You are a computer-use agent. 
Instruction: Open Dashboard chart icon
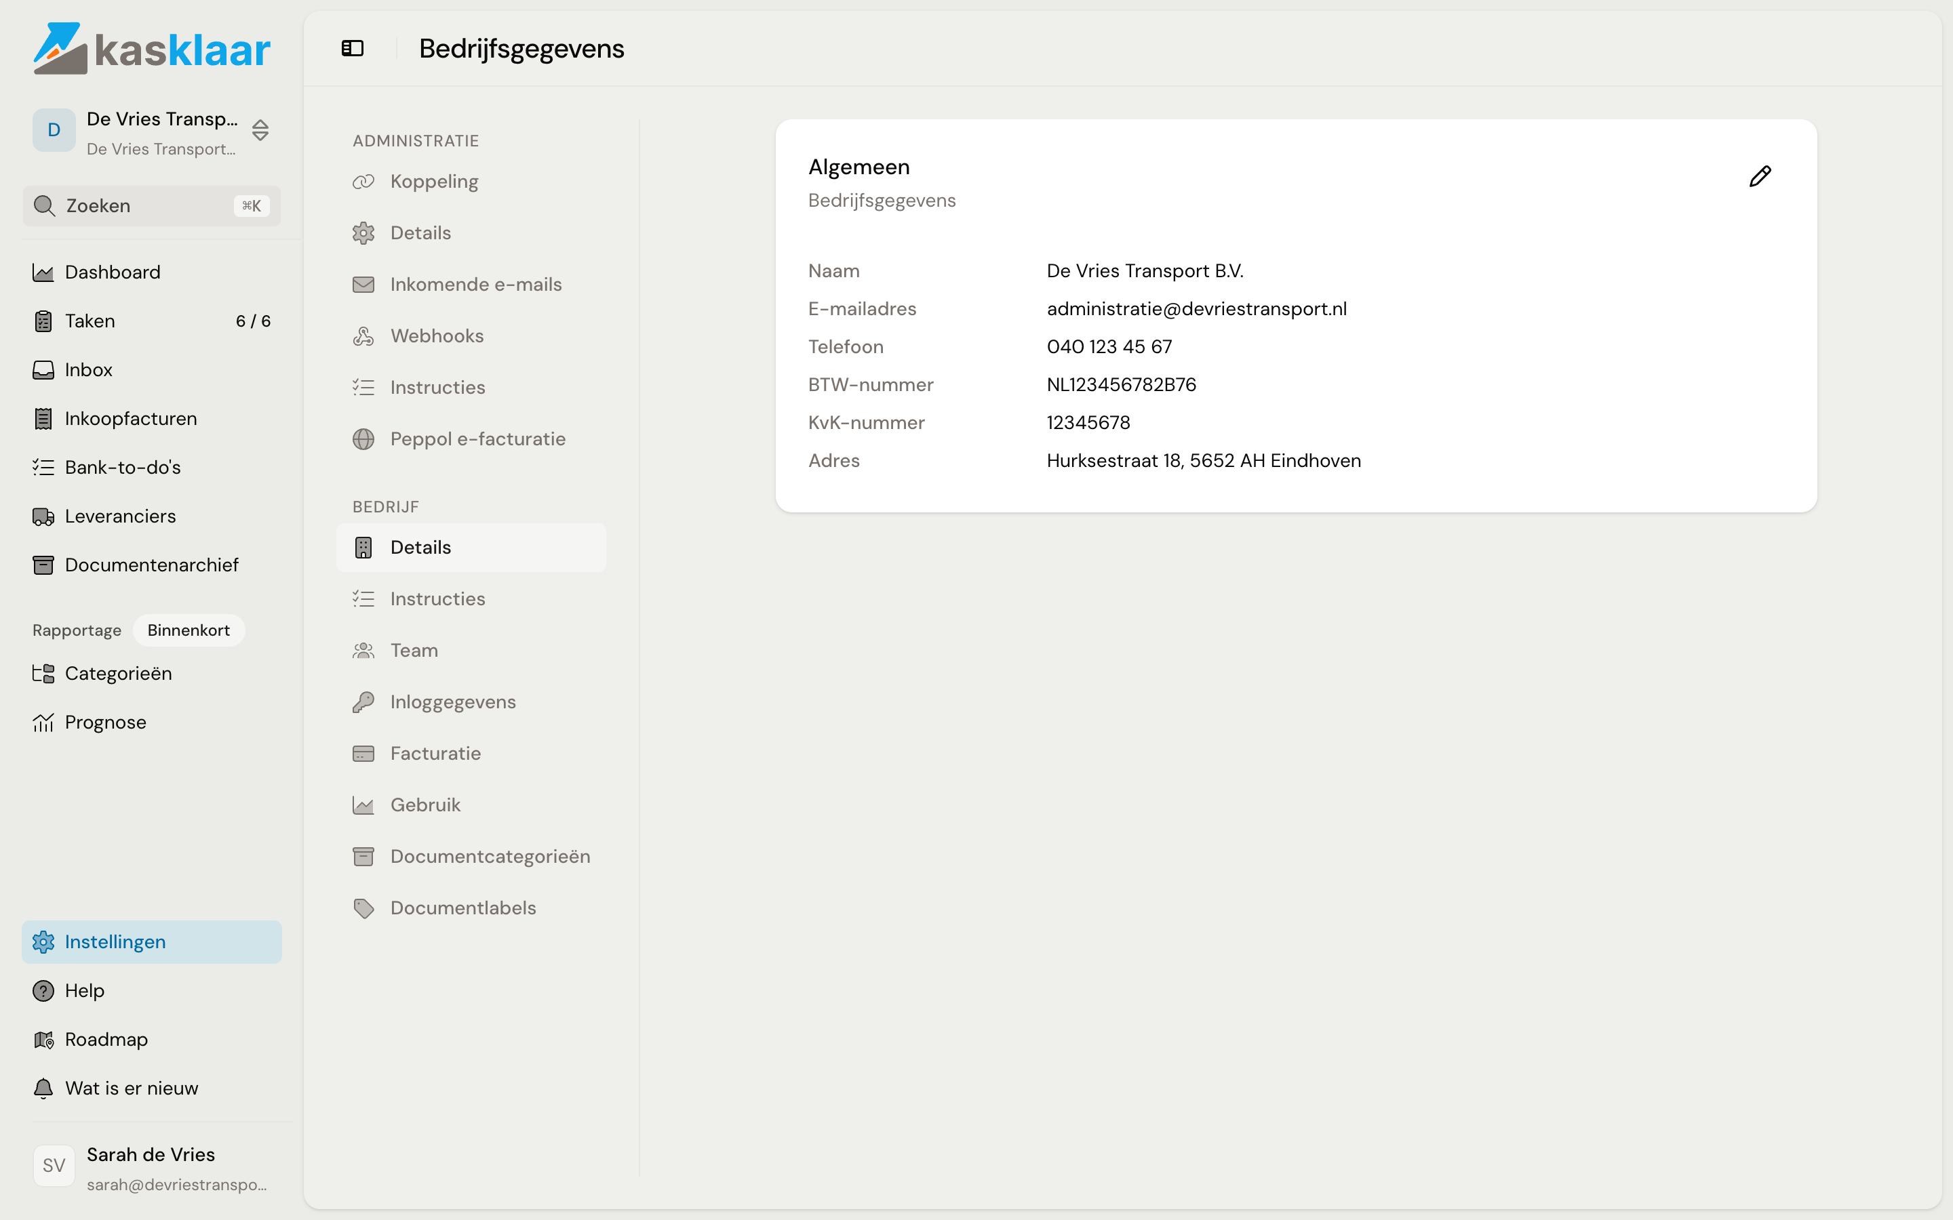[x=43, y=272]
